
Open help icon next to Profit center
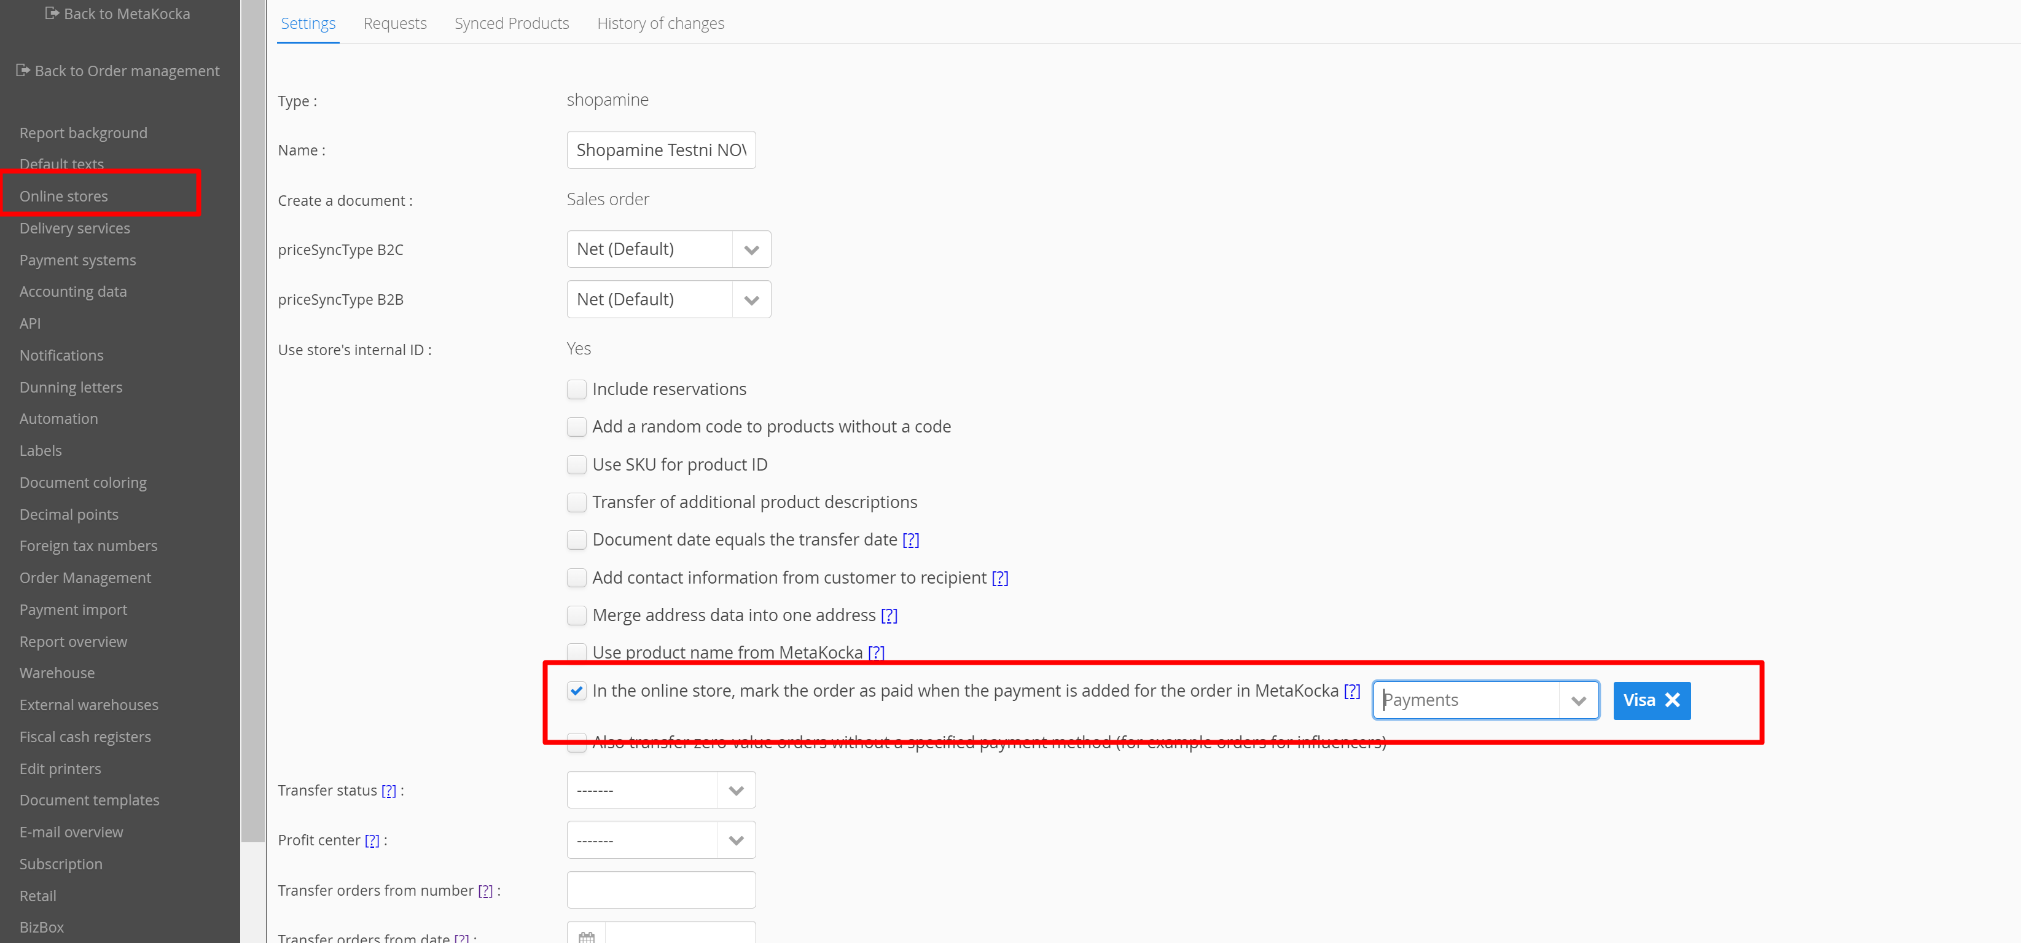pyautogui.click(x=372, y=841)
